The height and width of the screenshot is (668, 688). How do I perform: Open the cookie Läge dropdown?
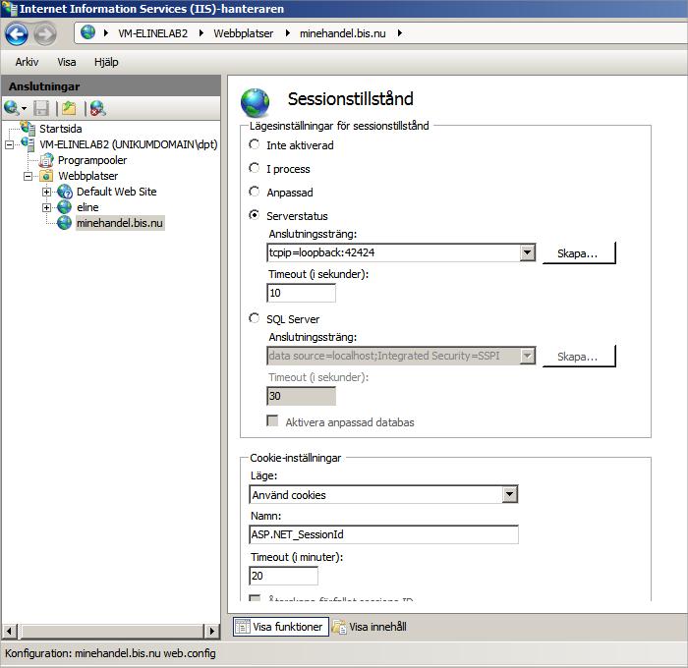(509, 495)
